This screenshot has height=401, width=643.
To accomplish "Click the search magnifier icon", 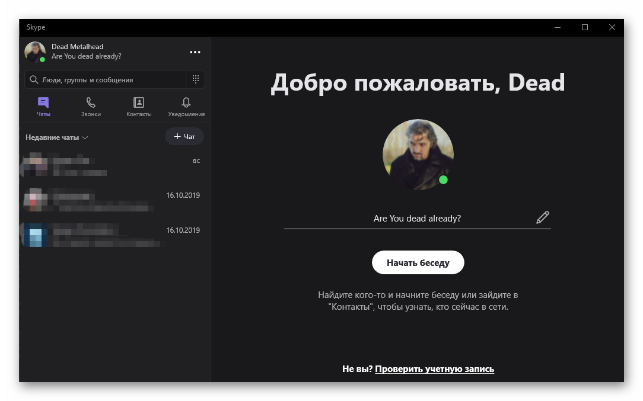I will pos(34,79).
